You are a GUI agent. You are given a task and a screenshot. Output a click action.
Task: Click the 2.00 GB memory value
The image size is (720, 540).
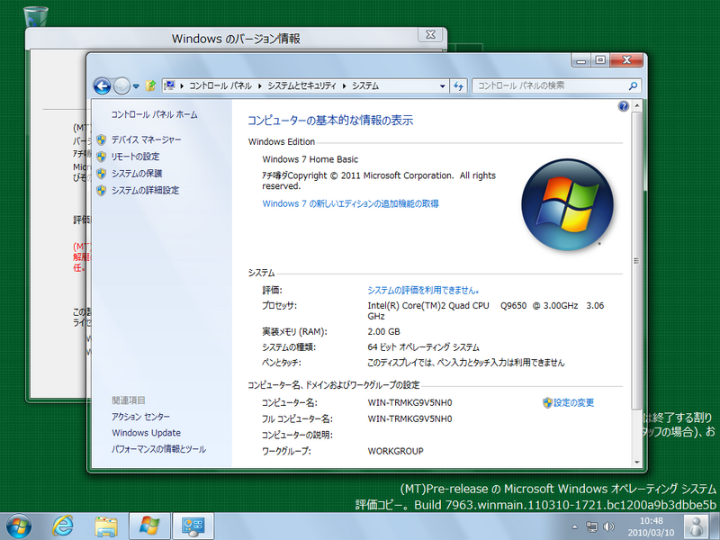pyautogui.click(x=383, y=331)
